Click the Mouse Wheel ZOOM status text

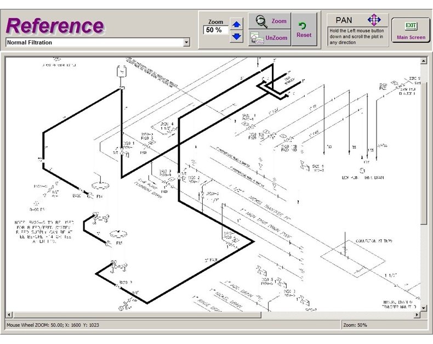54,325
